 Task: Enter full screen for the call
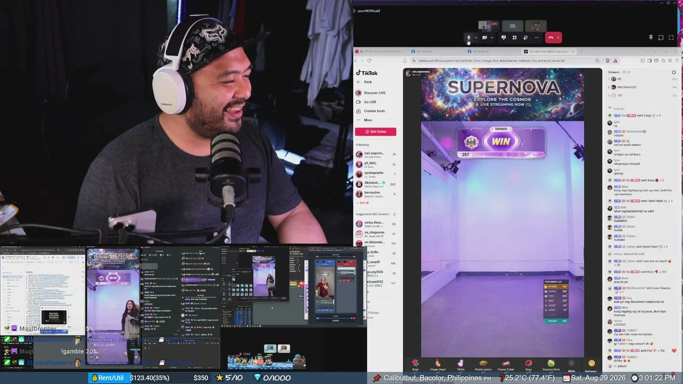[671, 38]
